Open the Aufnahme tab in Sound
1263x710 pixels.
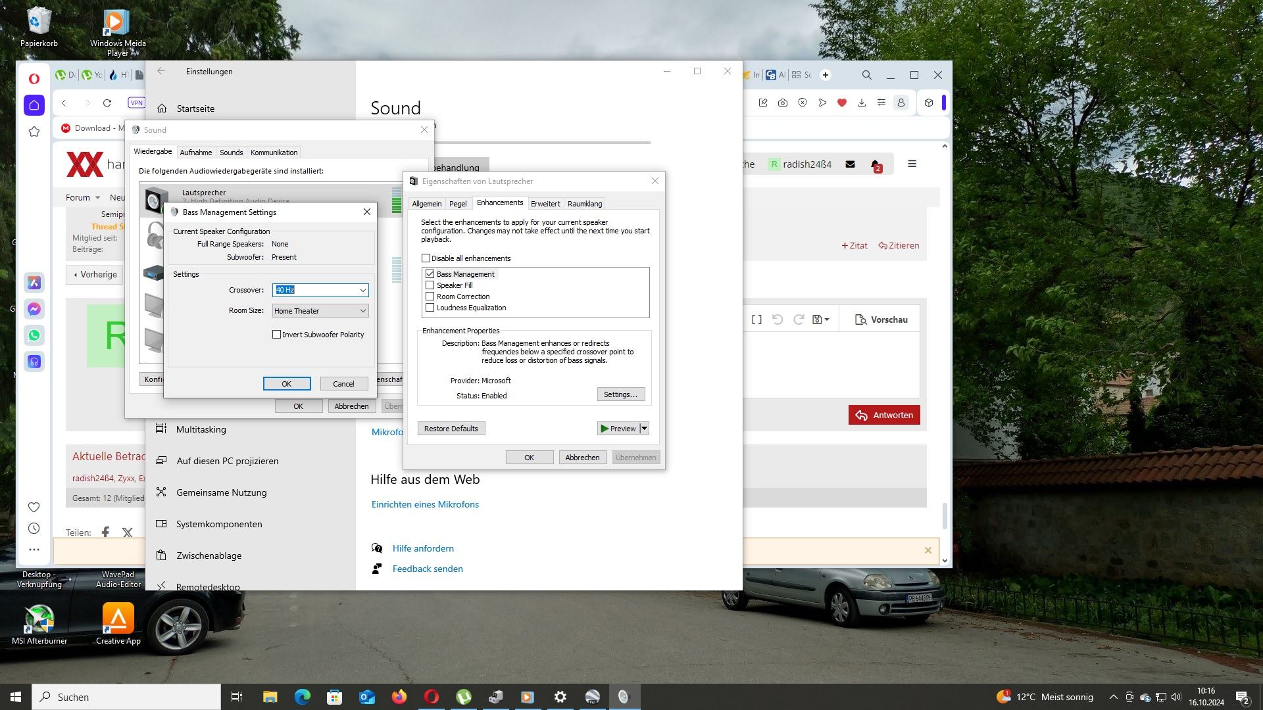click(x=196, y=153)
